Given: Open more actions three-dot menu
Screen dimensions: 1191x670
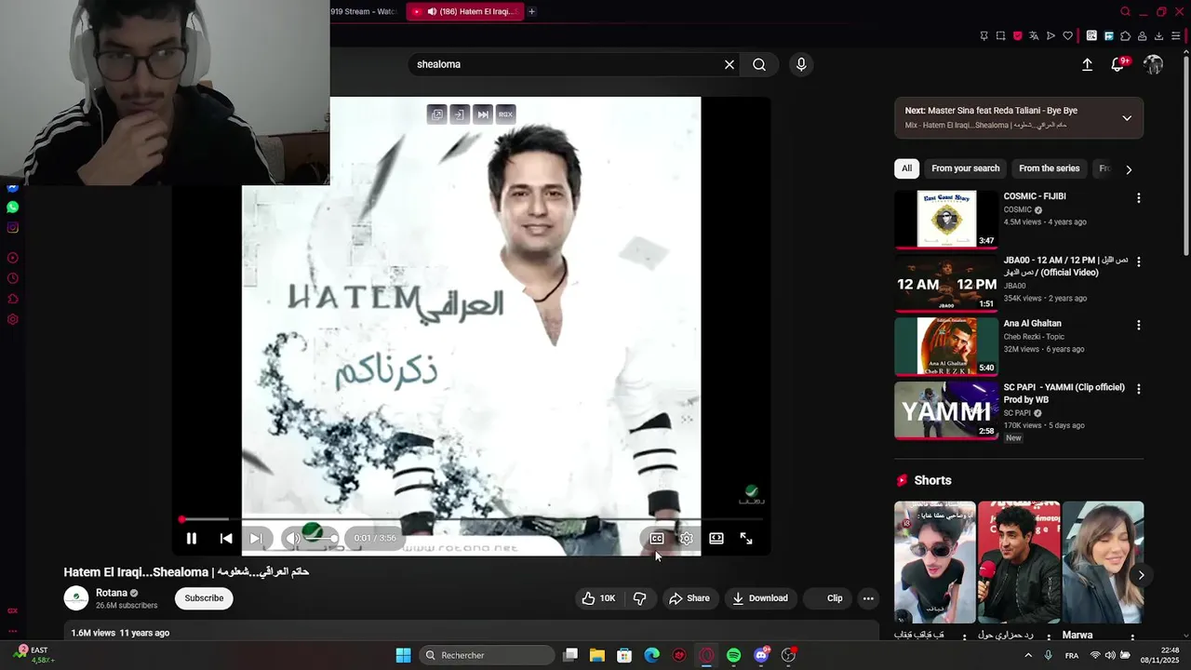Looking at the screenshot, I should pyautogui.click(x=868, y=598).
